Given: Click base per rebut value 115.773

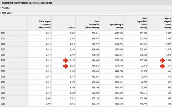Looking at the screenshot, I should click(x=143, y=104).
